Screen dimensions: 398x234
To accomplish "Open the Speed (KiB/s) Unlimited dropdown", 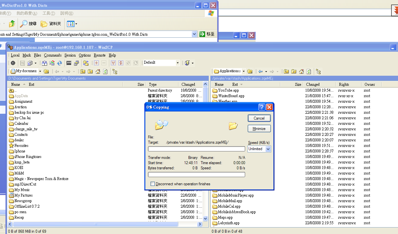I will (268, 149).
